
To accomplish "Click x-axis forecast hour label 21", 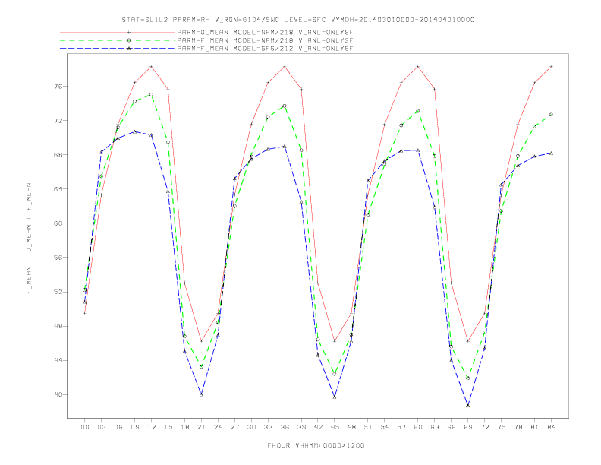I will point(201,427).
